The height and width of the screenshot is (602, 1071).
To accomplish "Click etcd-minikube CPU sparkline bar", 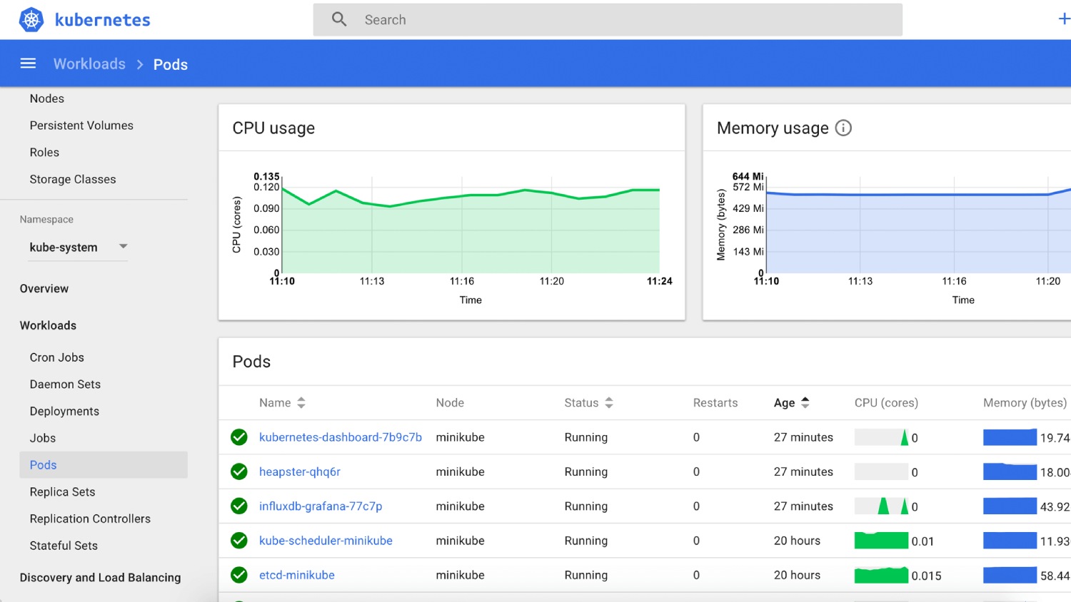I will (x=881, y=575).
